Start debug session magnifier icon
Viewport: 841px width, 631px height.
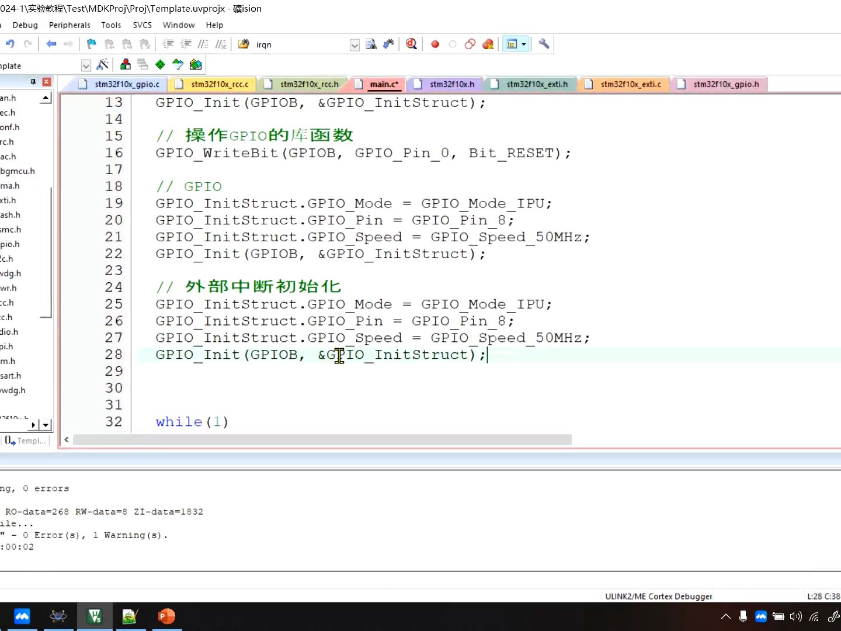pos(412,44)
